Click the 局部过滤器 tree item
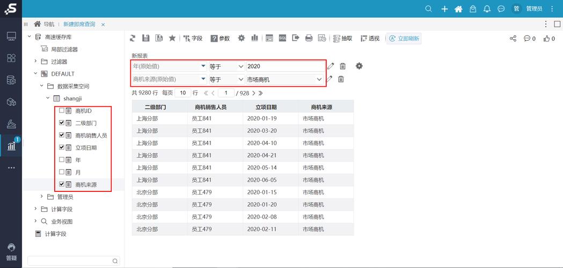 pyautogui.click(x=64, y=49)
